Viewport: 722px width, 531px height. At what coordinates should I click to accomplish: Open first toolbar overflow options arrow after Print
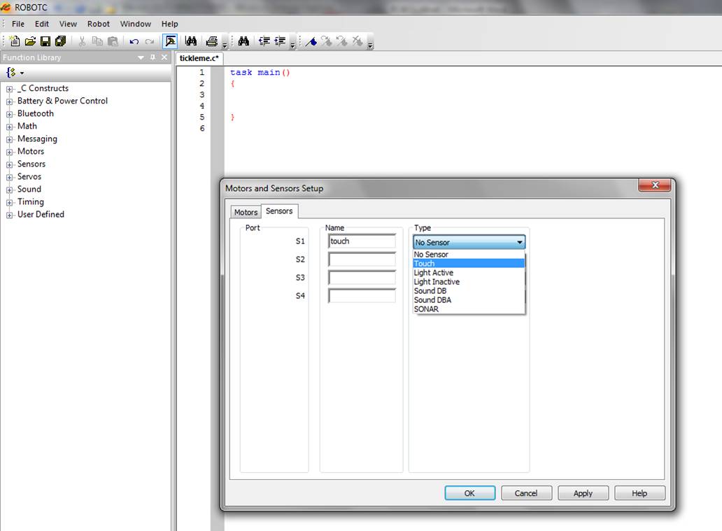[225, 45]
